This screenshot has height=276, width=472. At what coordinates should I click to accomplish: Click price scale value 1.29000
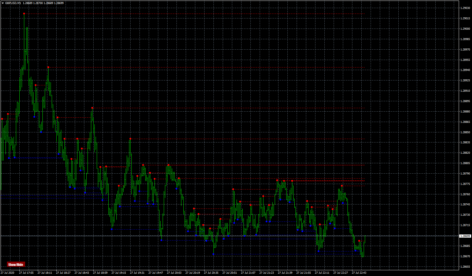click(465, 29)
